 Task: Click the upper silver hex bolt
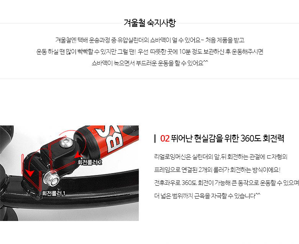[66, 143]
